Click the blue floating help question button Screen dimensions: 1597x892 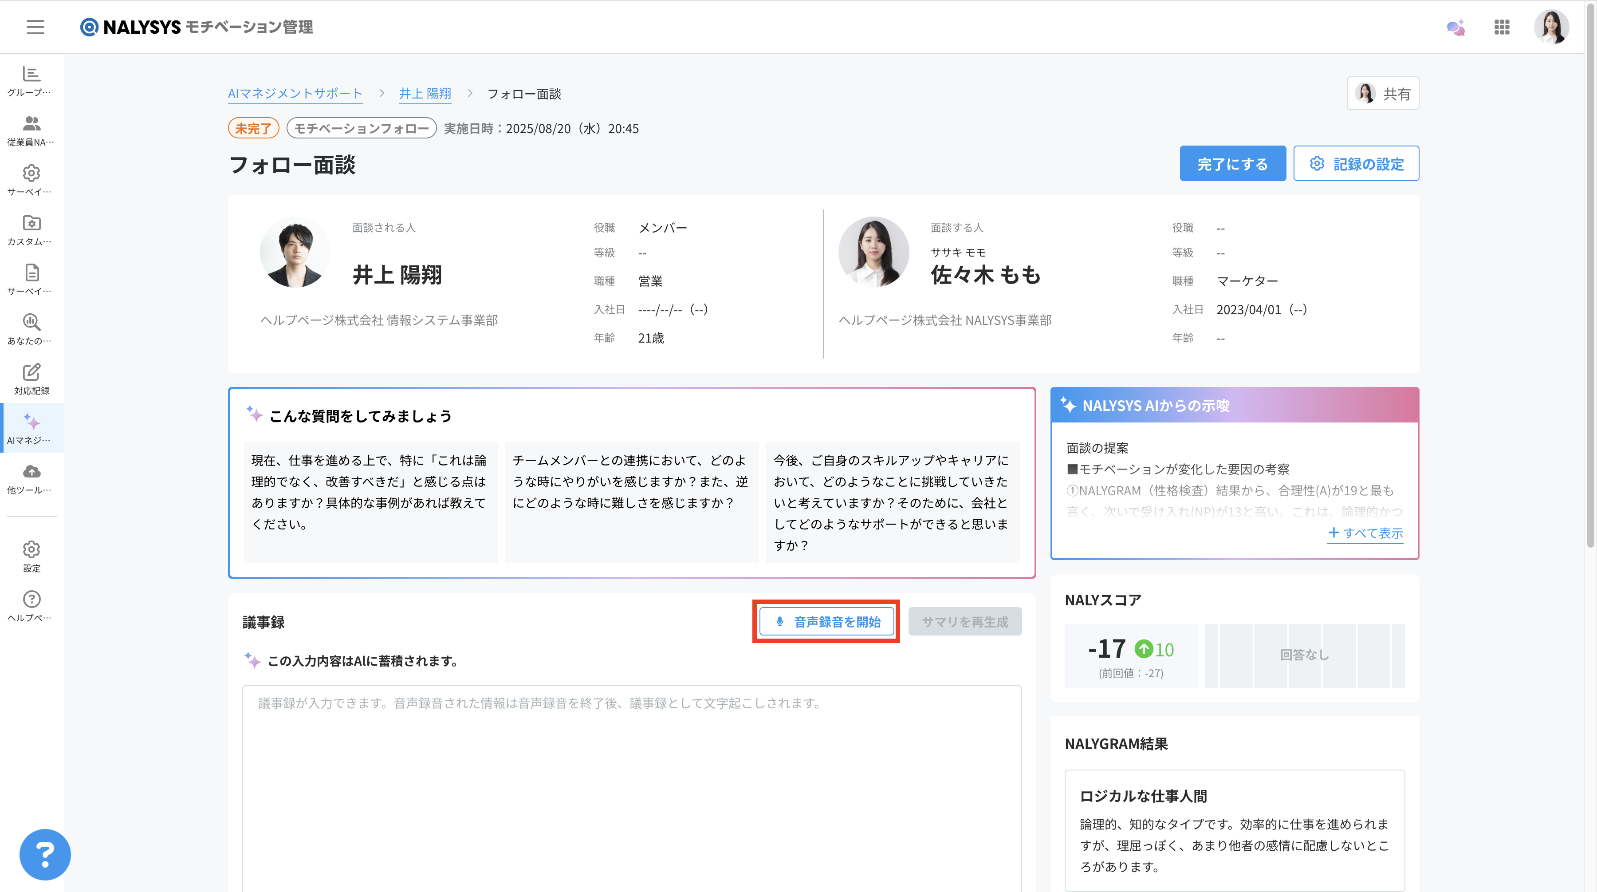point(45,854)
